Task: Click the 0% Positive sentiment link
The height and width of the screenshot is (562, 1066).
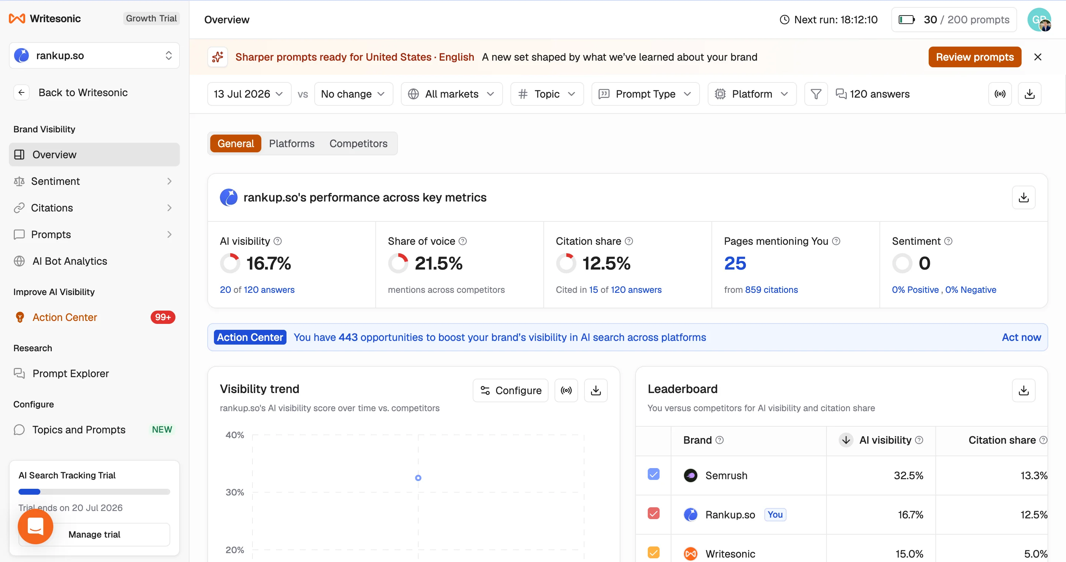Action: [915, 290]
